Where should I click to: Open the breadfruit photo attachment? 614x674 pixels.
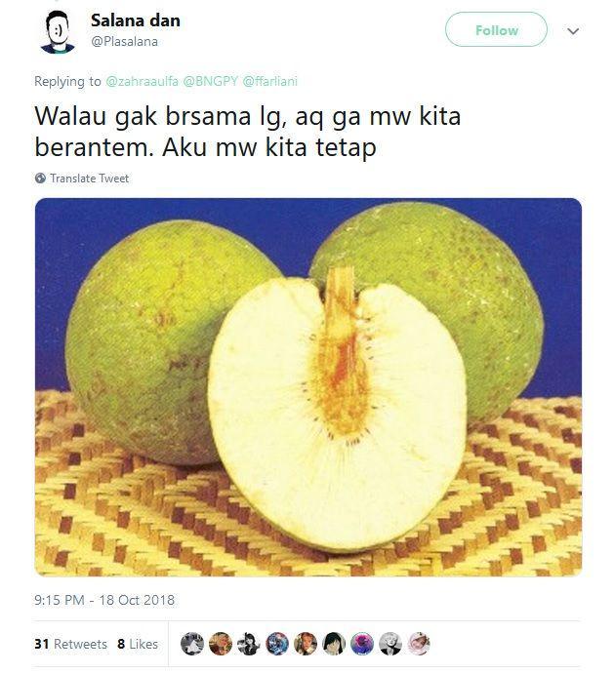308,387
